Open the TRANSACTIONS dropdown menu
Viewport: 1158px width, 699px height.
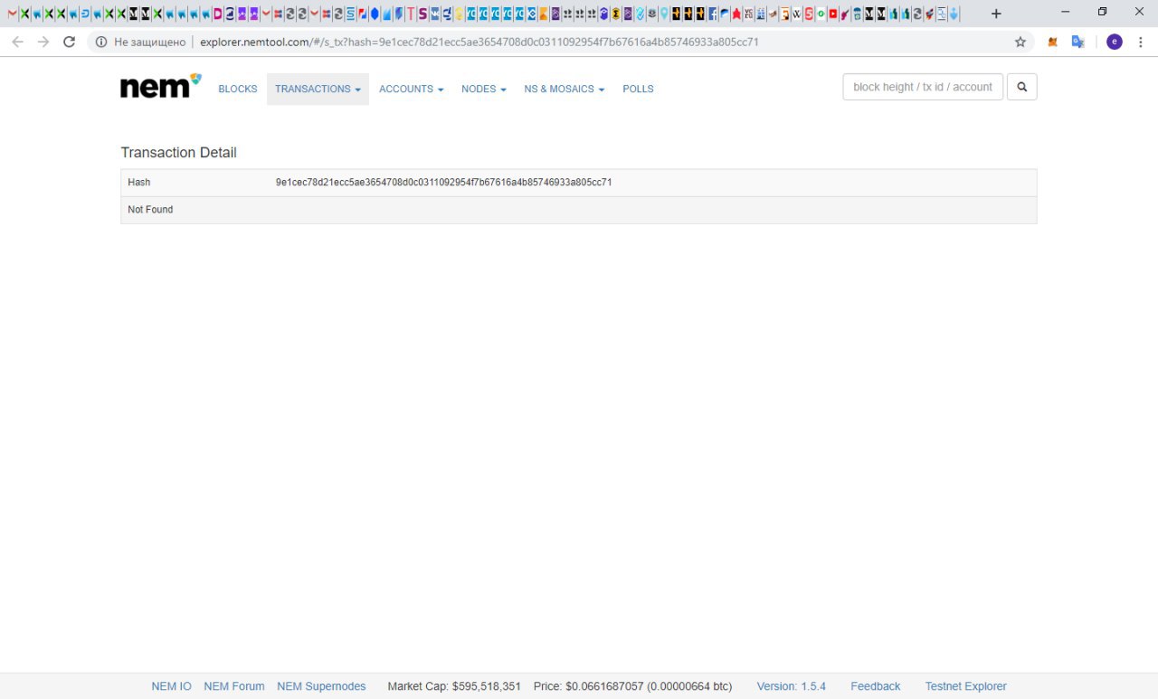pos(318,89)
